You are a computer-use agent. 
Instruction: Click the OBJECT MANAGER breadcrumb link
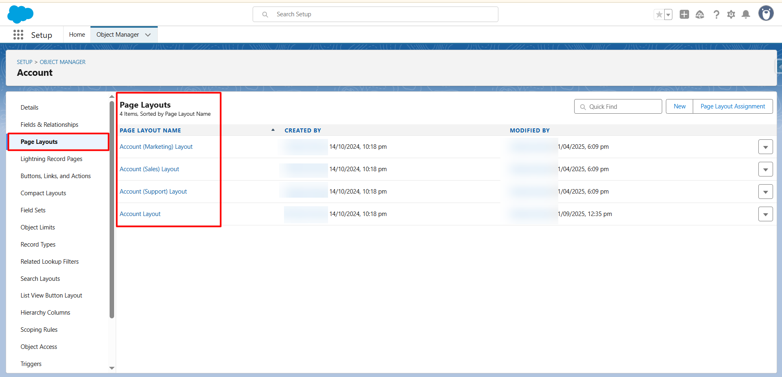(x=63, y=62)
